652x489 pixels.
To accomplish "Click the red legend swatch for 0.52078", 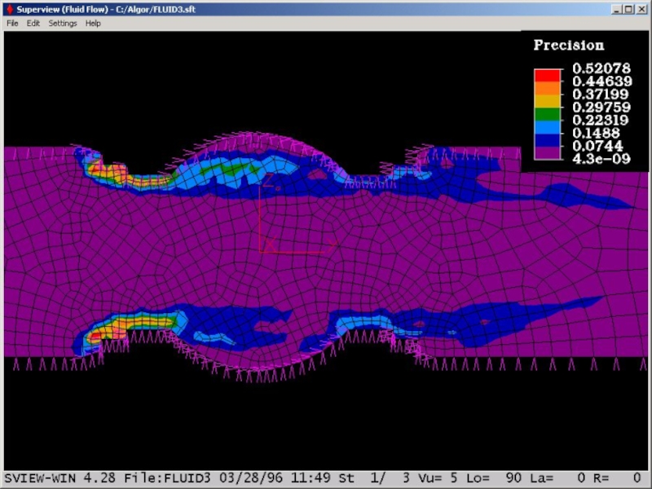I will point(547,75).
